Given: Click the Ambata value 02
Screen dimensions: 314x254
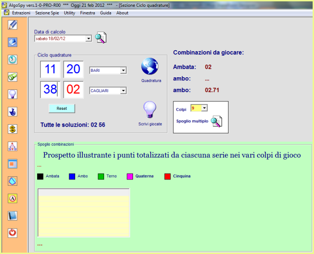Looking at the screenshot, I should click(208, 67).
